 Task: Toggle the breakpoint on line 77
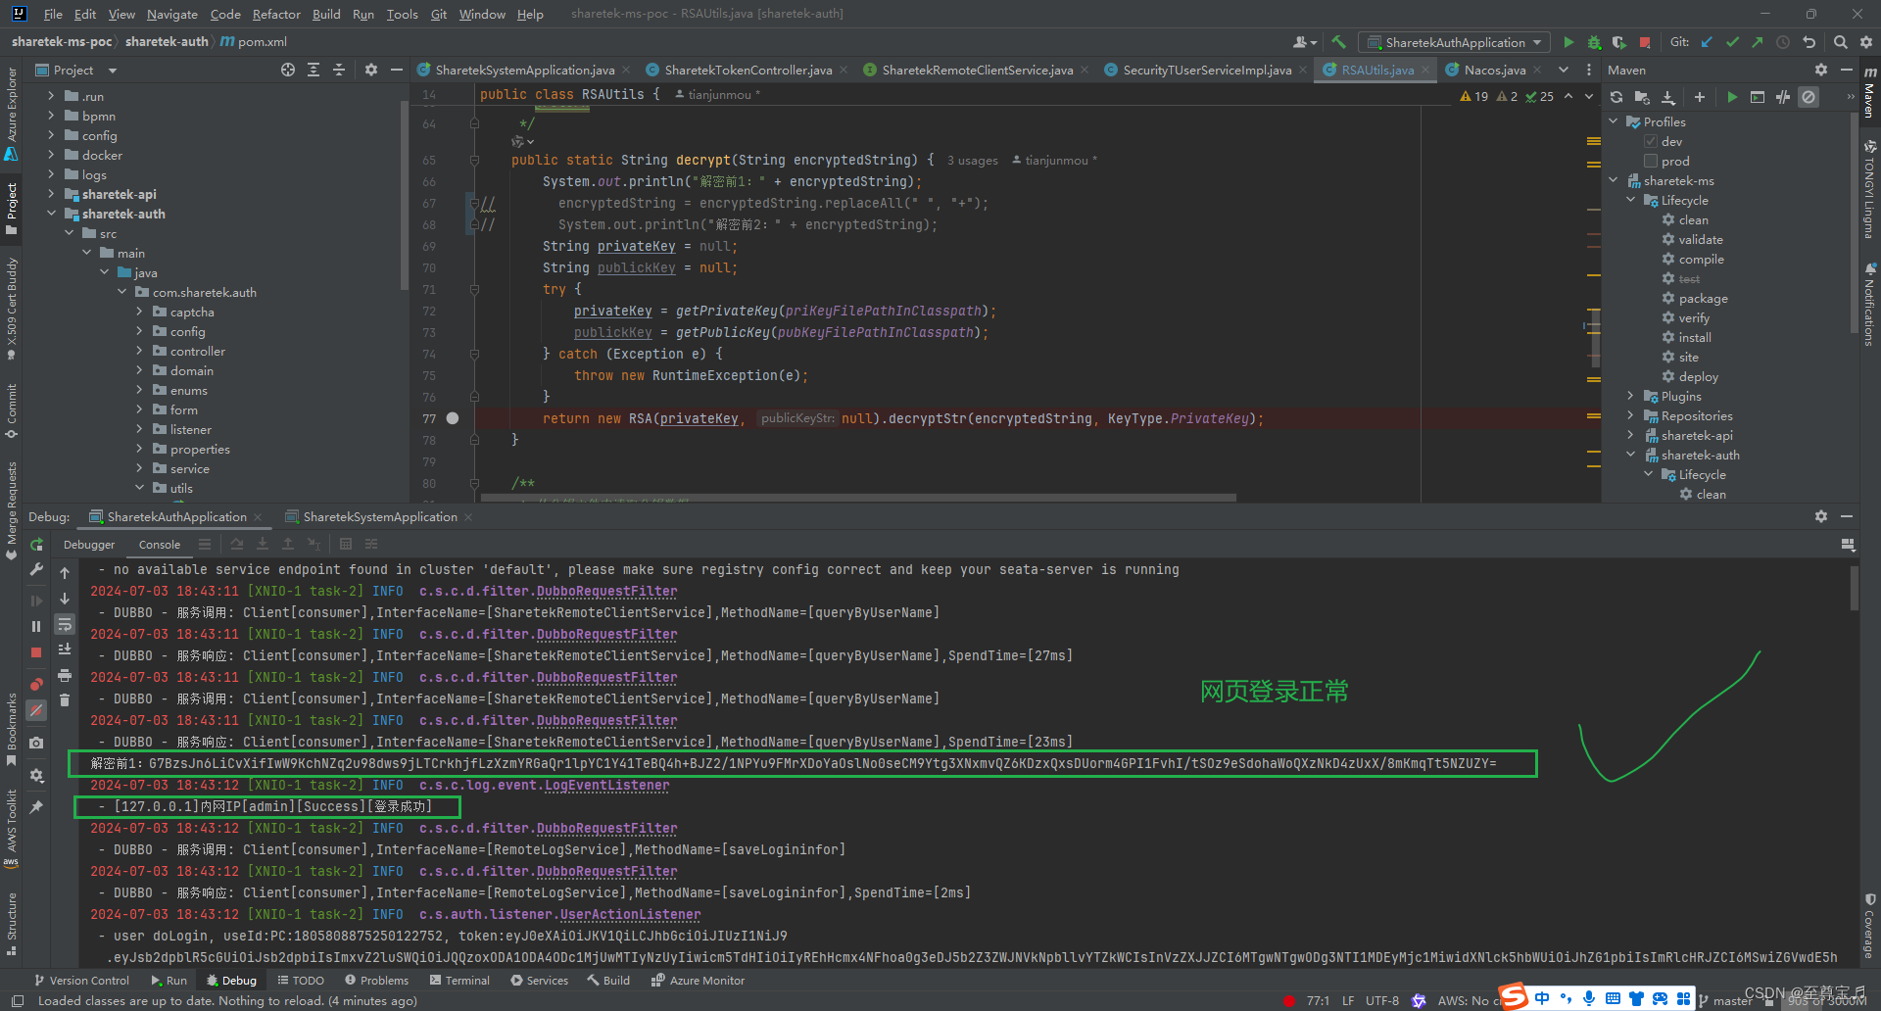tap(453, 418)
